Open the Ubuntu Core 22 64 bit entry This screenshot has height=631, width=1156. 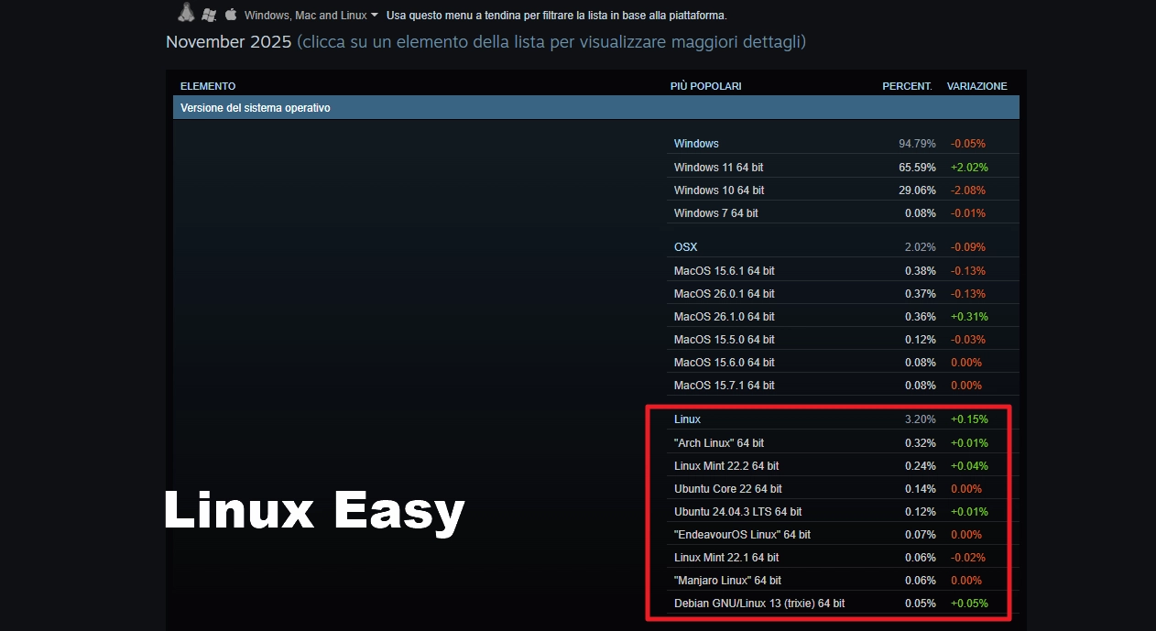click(727, 489)
